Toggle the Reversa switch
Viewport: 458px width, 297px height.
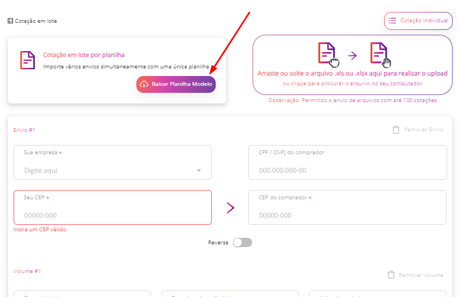click(x=242, y=242)
